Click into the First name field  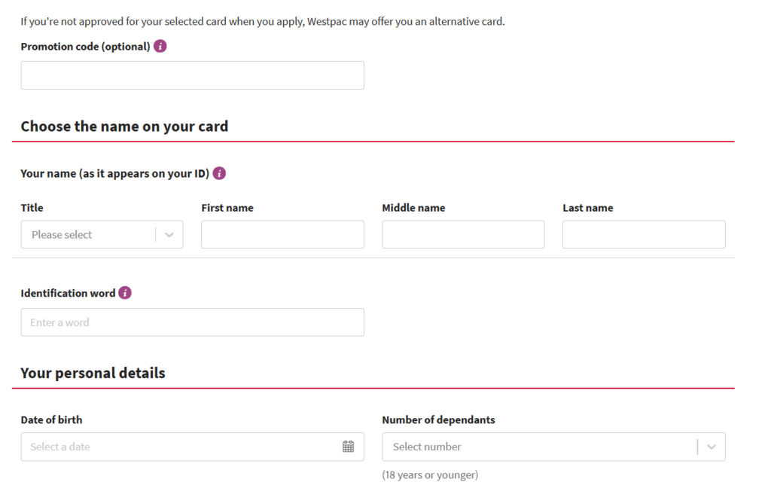click(x=282, y=235)
